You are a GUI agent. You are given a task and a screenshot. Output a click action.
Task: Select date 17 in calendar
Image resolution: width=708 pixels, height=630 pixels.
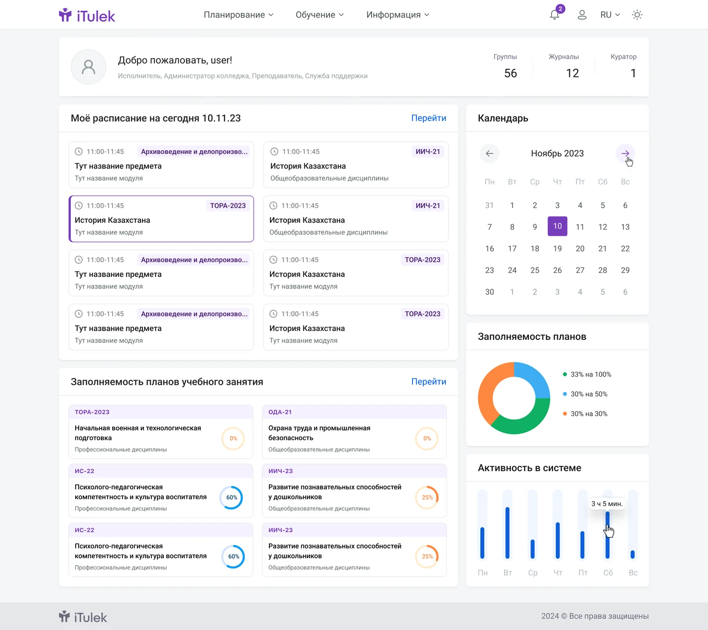pyautogui.click(x=512, y=248)
